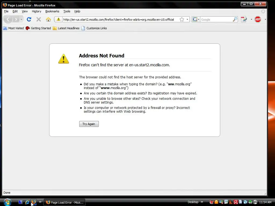Open the Tools menu
The width and height of the screenshot is (275, 206).
[67, 11]
